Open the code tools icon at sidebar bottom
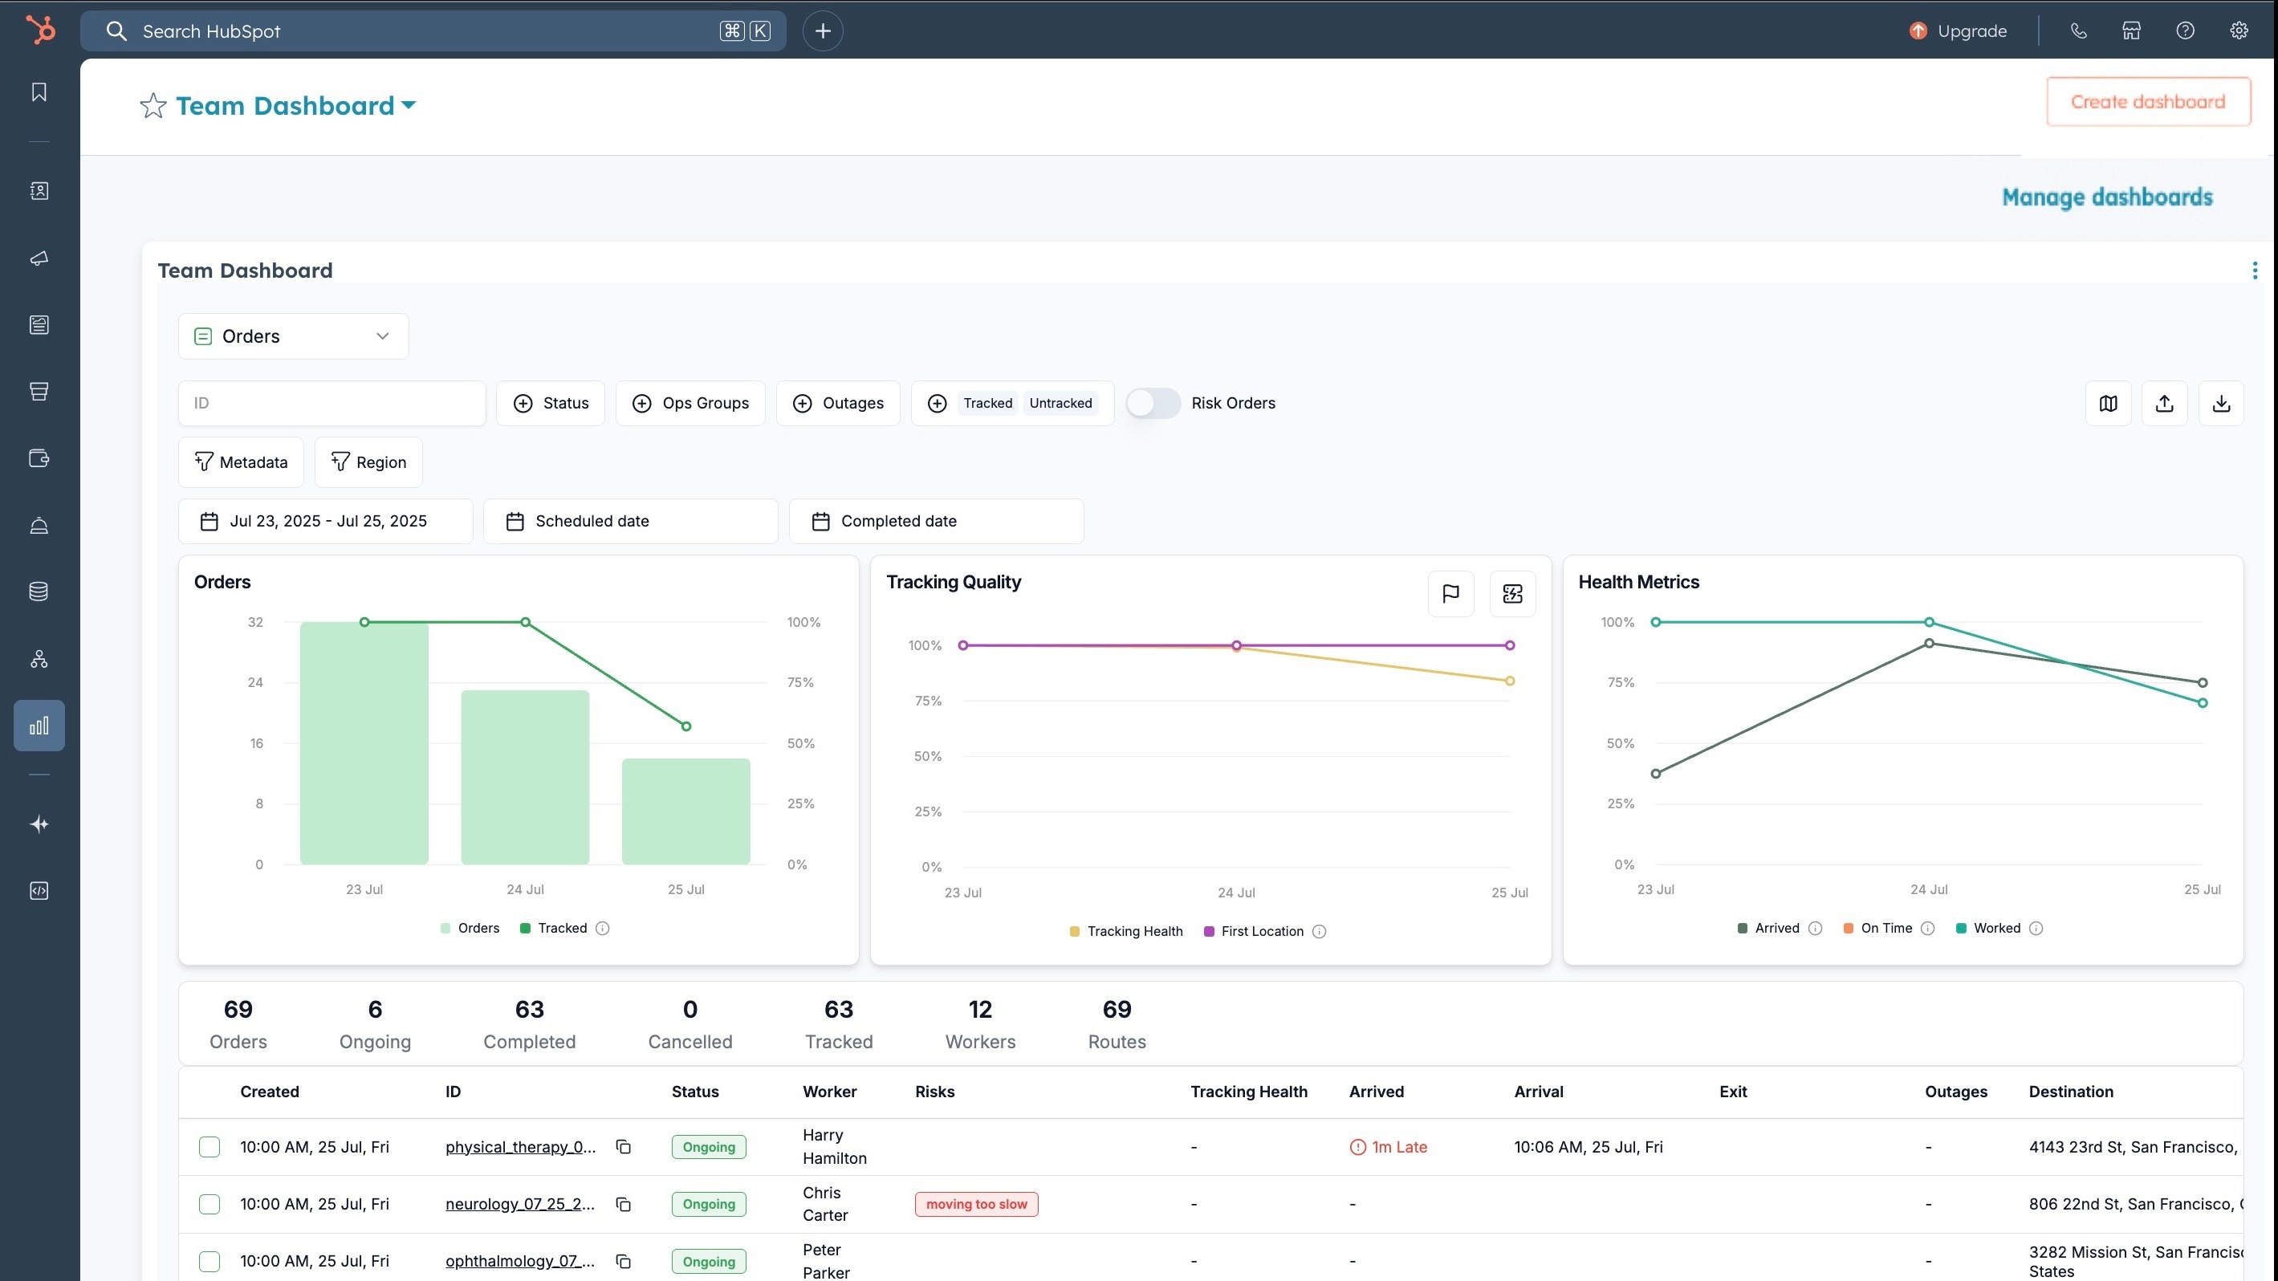2278x1281 pixels. click(x=39, y=890)
